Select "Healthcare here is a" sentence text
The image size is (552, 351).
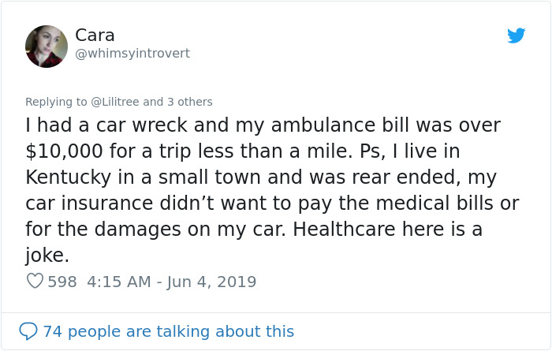click(388, 230)
